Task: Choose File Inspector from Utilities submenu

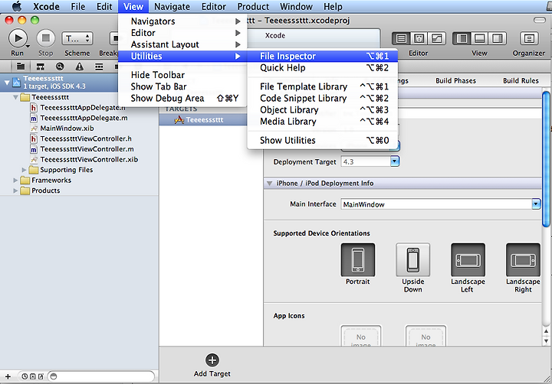Action: click(x=323, y=56)
